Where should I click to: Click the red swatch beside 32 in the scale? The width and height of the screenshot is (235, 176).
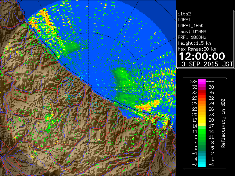tap(202, 93)
